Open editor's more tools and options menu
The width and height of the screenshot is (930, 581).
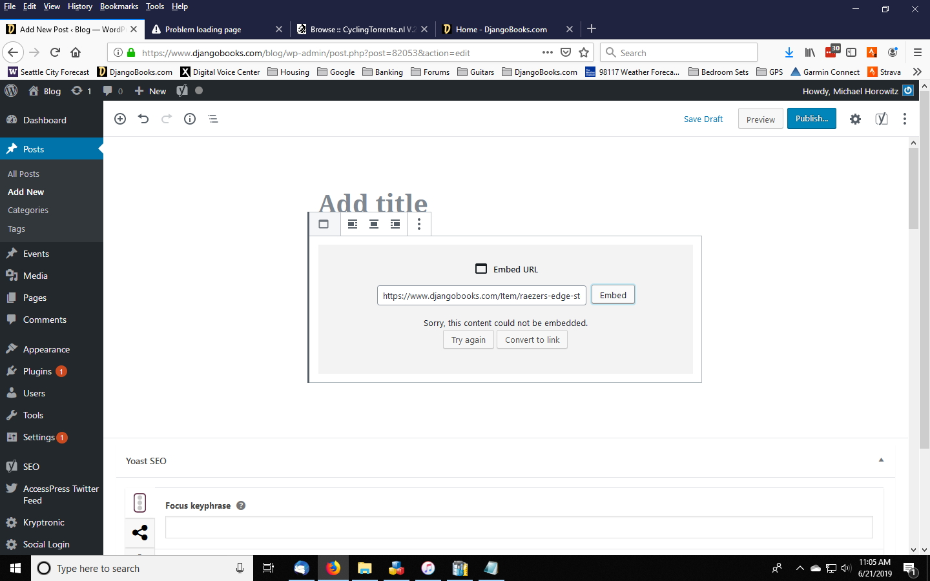point(904,119)
